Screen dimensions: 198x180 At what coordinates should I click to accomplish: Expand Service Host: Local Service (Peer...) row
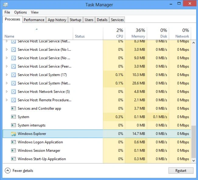tap(7, 66)
